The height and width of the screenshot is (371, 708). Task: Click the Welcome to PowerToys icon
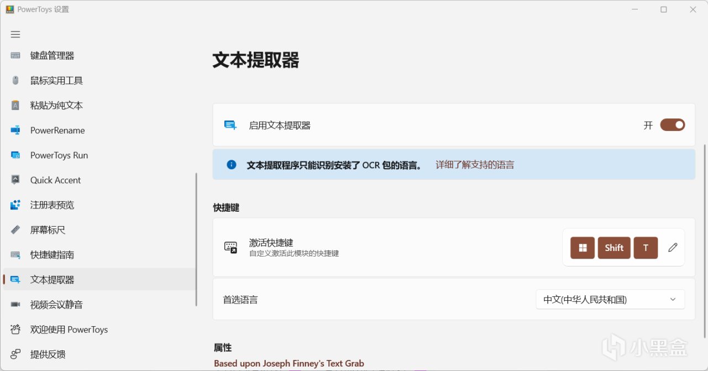[15, 330]
